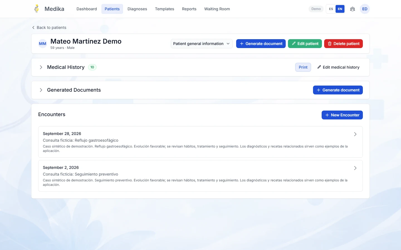Click plus icon in header Generate document button
Viewport: 401px width, 250px height.
(x=242, y=44)
